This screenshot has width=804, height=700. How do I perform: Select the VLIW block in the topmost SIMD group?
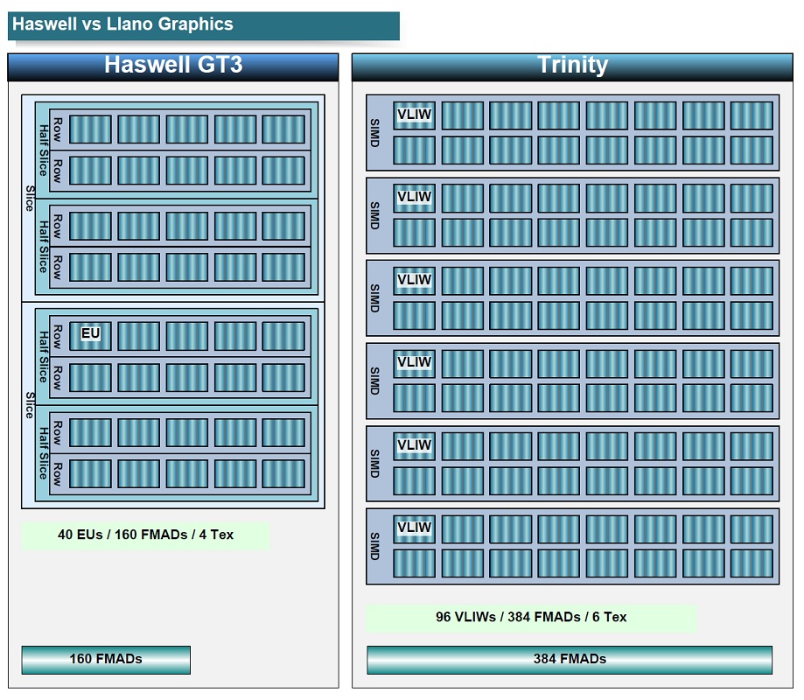(x=414, y=115)
